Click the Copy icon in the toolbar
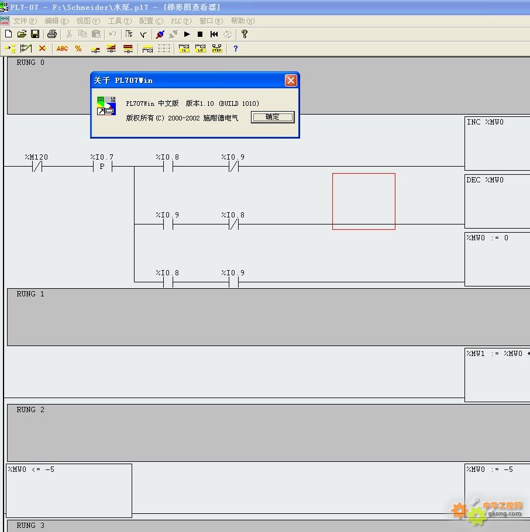530x532 pixels. pyautogui.click(x=82, y=34)
